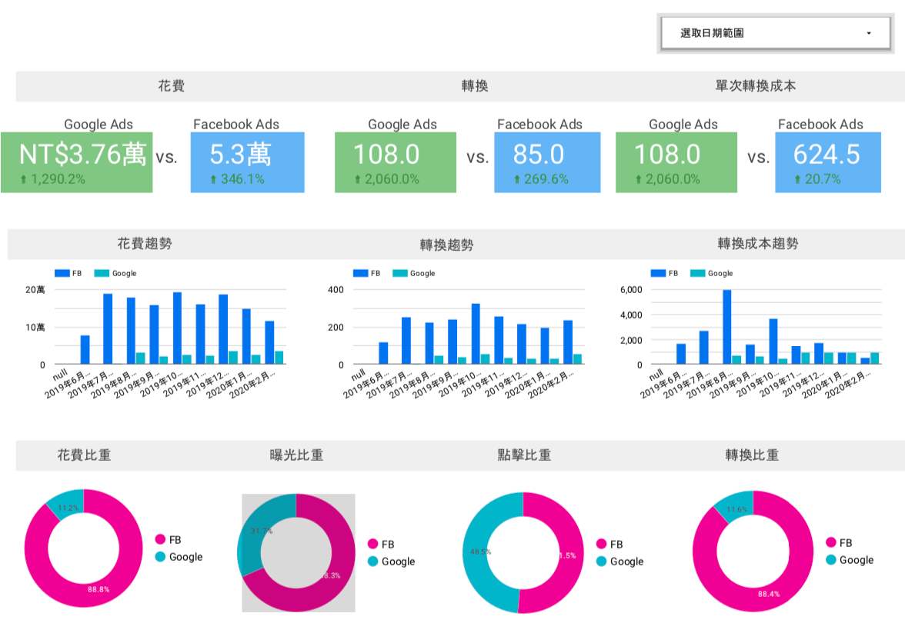
Task: Toggle FB legend in 轉換趨勢 chart
Action: coord(360,273)
